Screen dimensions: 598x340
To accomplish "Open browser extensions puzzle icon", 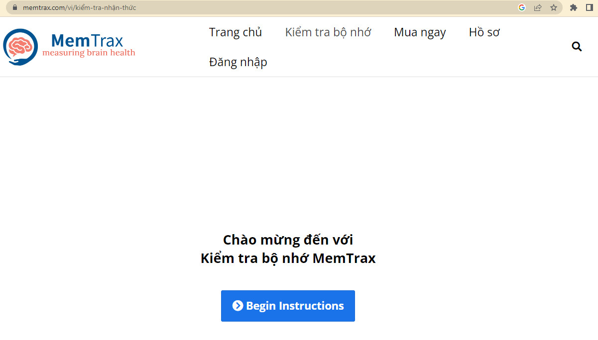I will pos(574,7).
